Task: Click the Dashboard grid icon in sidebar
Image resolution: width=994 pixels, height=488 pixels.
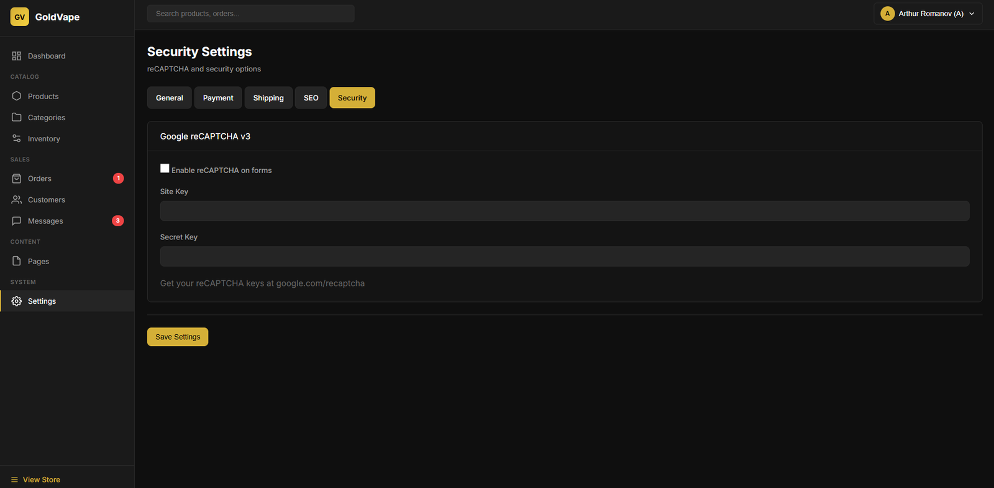Action: [17, 56]
